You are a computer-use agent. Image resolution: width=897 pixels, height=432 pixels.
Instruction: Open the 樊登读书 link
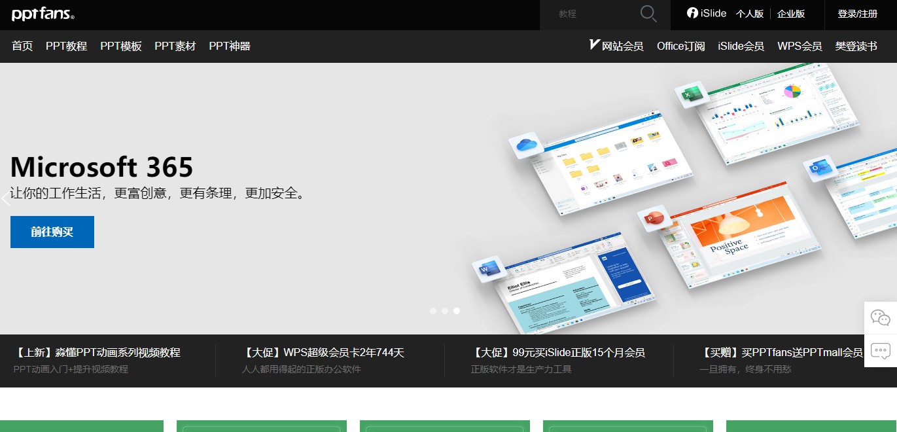[x=856, y=46]
